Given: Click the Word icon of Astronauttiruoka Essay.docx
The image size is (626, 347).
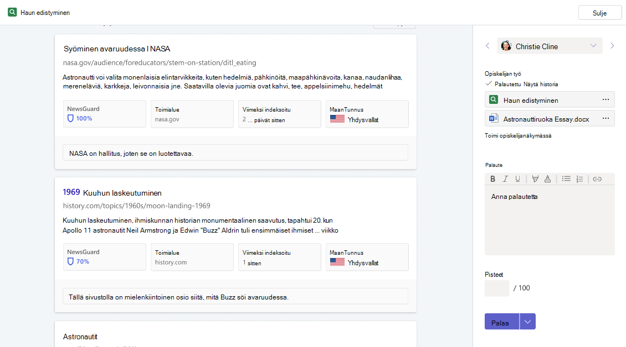Looking at the screenshot, I should click(494, 118).
